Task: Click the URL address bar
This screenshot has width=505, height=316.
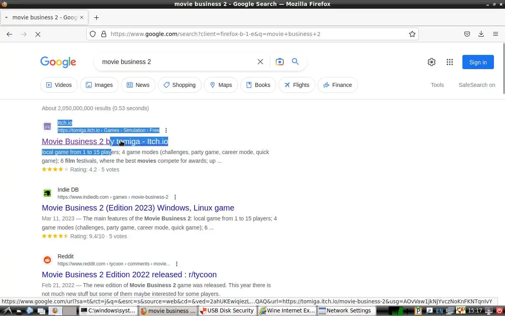Action: coord(252,34)
